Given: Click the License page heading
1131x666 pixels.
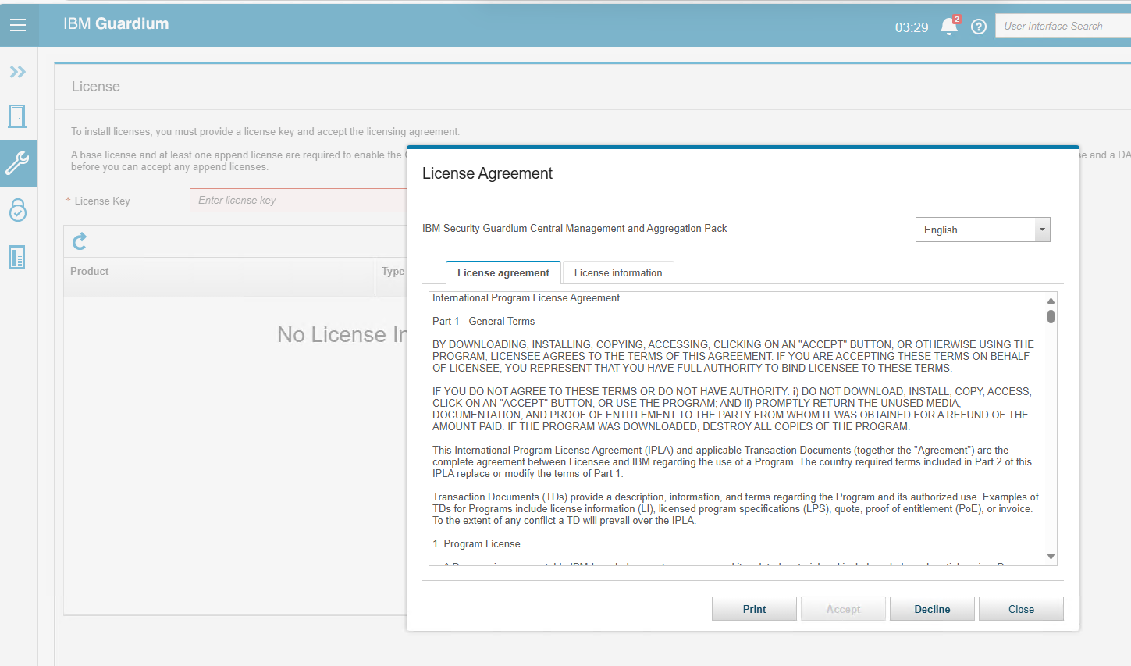Looking at the screenshot, I should point(96,87).
